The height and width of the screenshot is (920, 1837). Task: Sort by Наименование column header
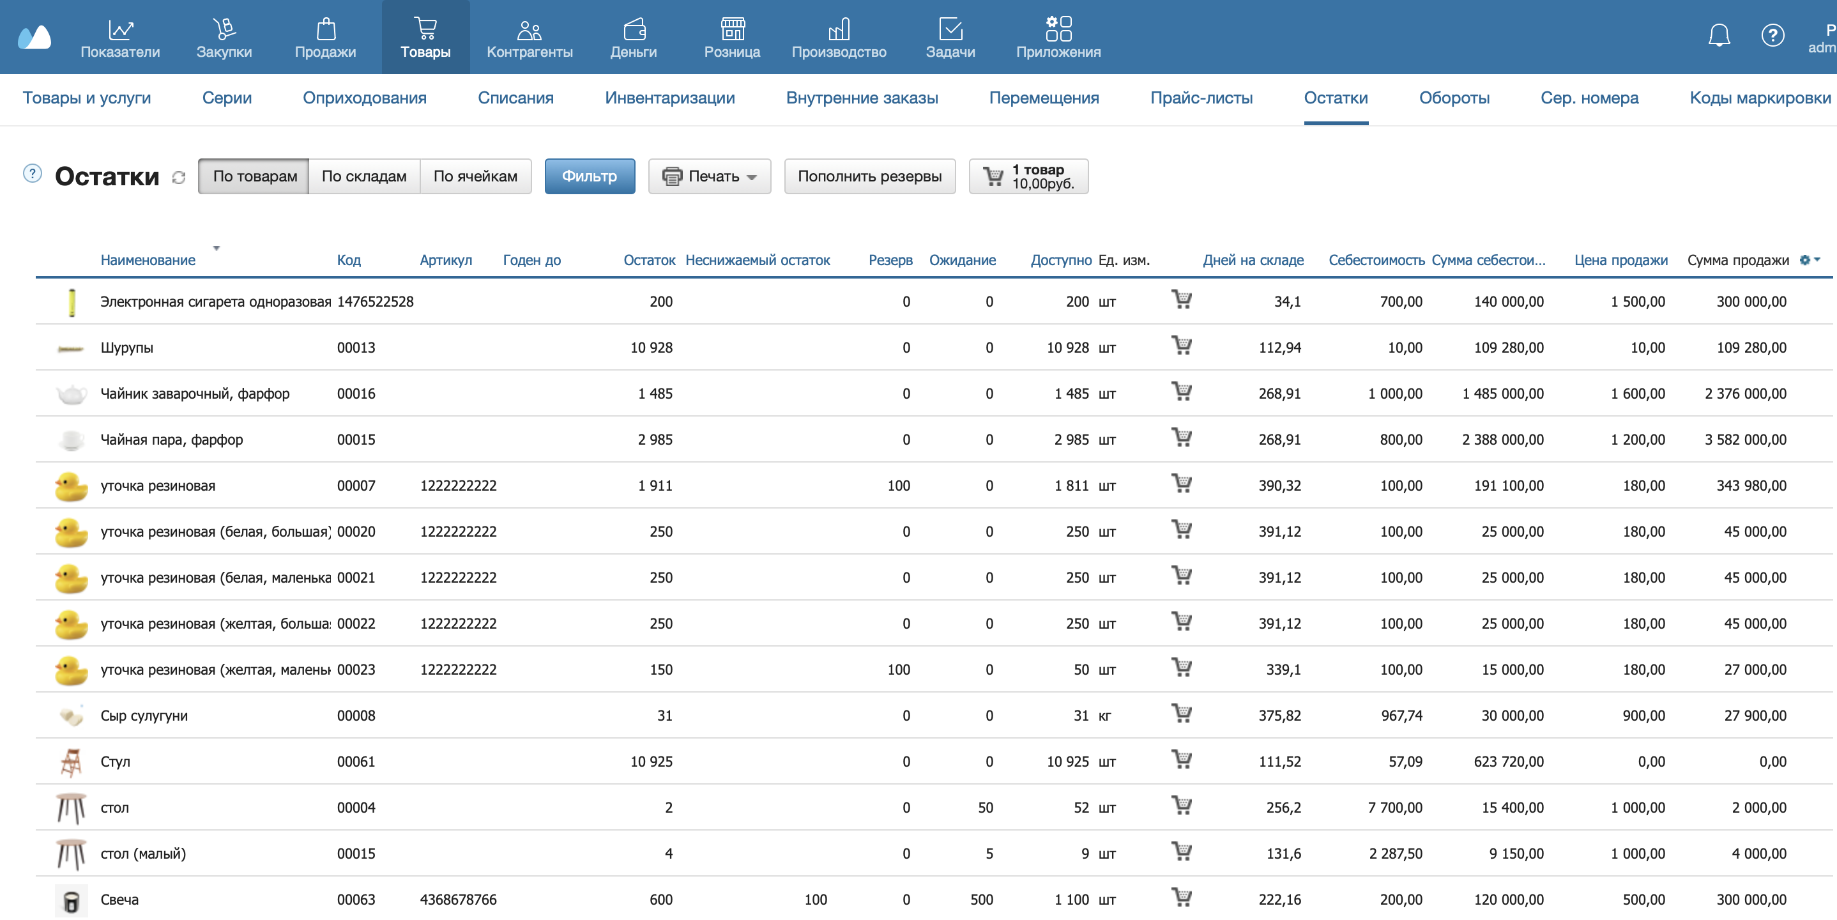click(148, 260)
